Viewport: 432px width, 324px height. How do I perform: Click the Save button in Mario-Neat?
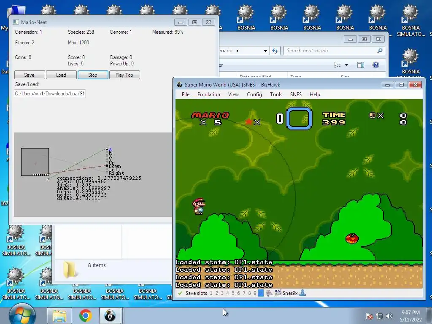30,75
